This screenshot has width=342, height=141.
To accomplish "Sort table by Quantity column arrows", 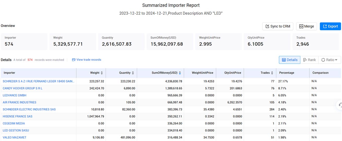I will point(133,73).
